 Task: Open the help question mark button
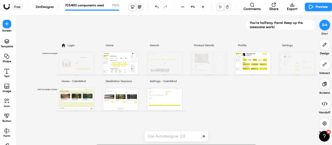click(x=324, y=136)
